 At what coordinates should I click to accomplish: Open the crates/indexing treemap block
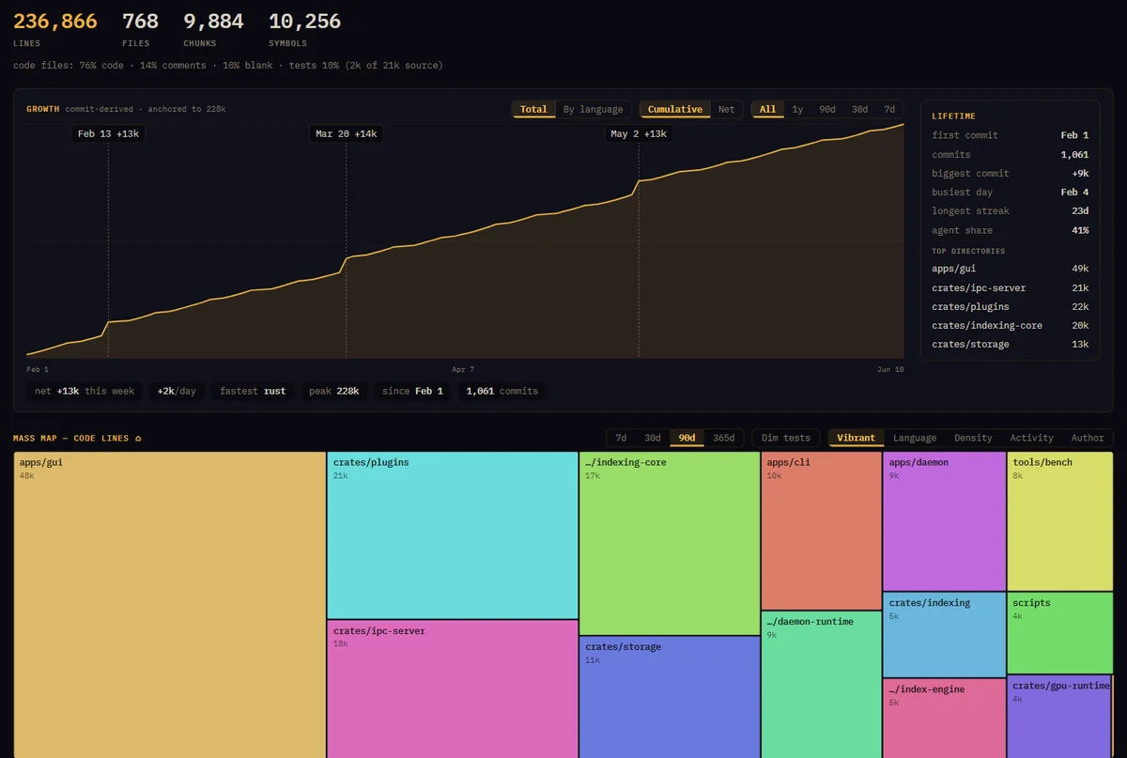pos(944,635)
